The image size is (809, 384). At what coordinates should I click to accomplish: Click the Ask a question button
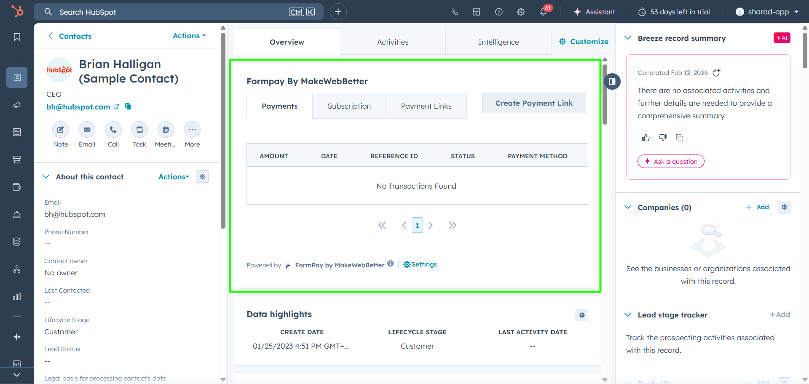click(x=671, y=161)
